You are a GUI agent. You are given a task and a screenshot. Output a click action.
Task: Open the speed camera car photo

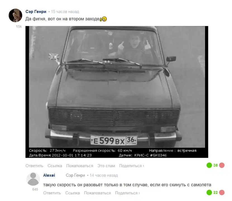pos(117,92)
